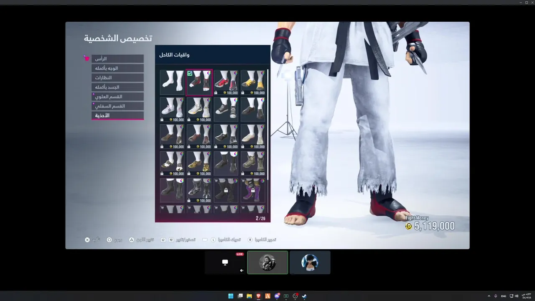The height and width of the screenshot is (301, 535).
Task: Select the locked purple-and-gold boots
Action: click(253, 191)
